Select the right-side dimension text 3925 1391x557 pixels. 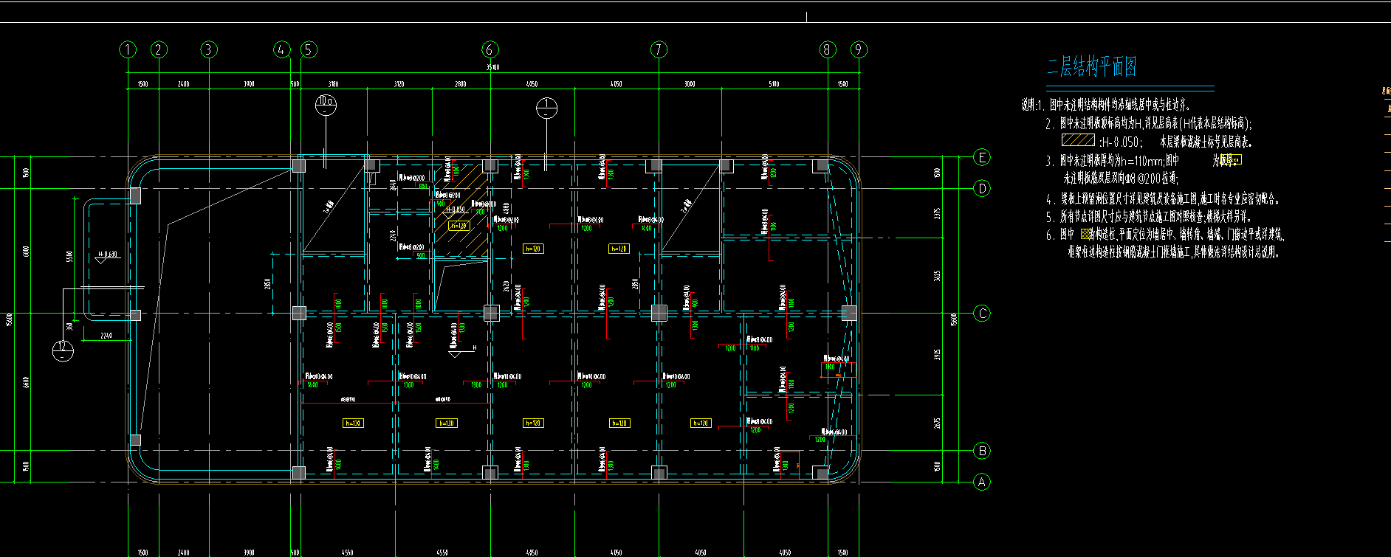coord(937,355)
